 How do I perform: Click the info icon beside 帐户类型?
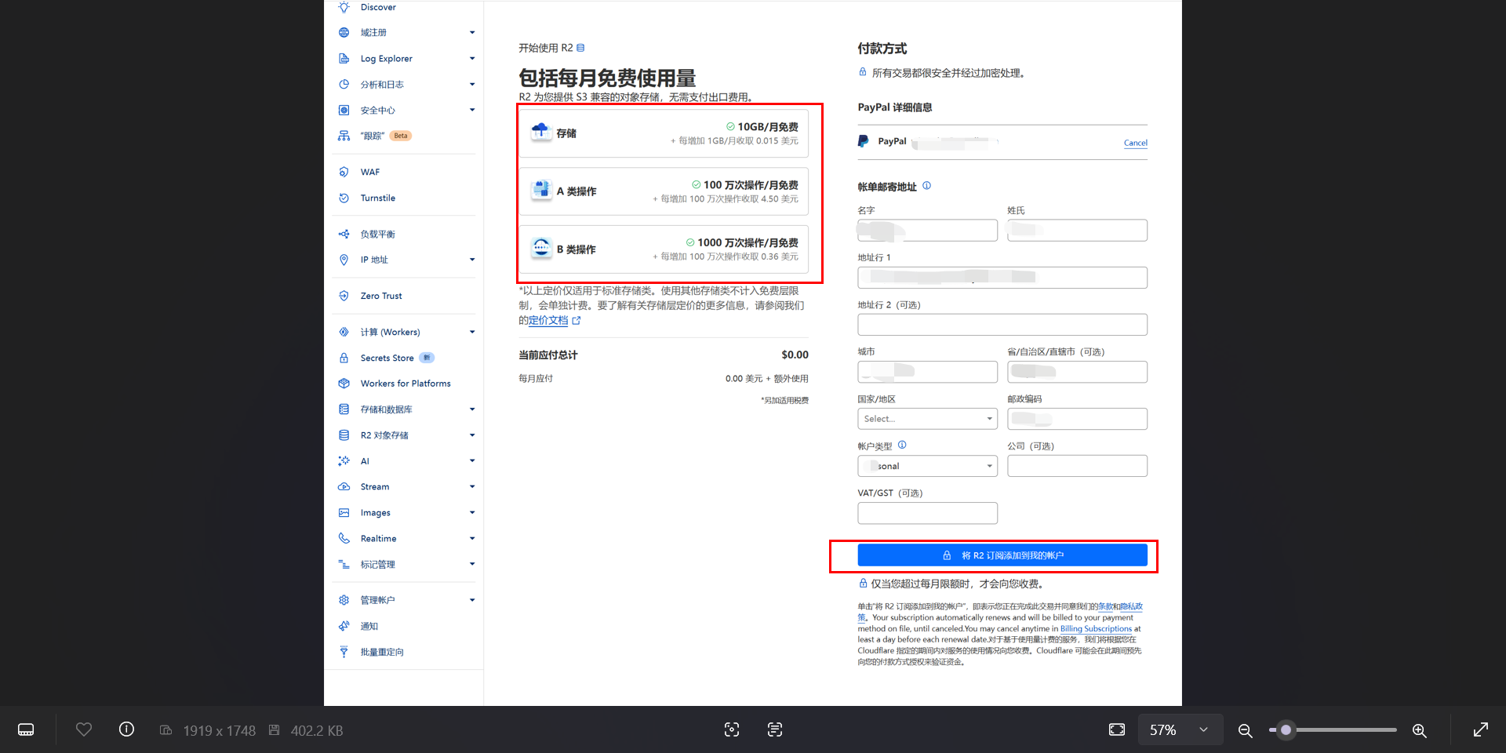tap(902, 445)
